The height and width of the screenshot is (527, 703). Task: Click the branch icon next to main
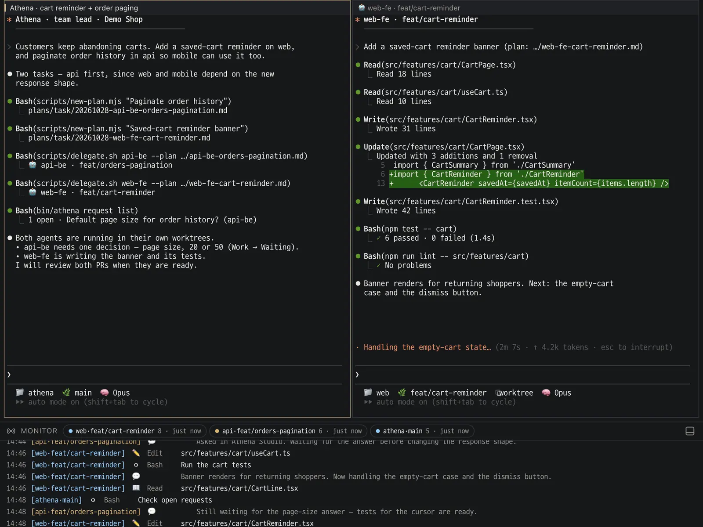point(66,393)
